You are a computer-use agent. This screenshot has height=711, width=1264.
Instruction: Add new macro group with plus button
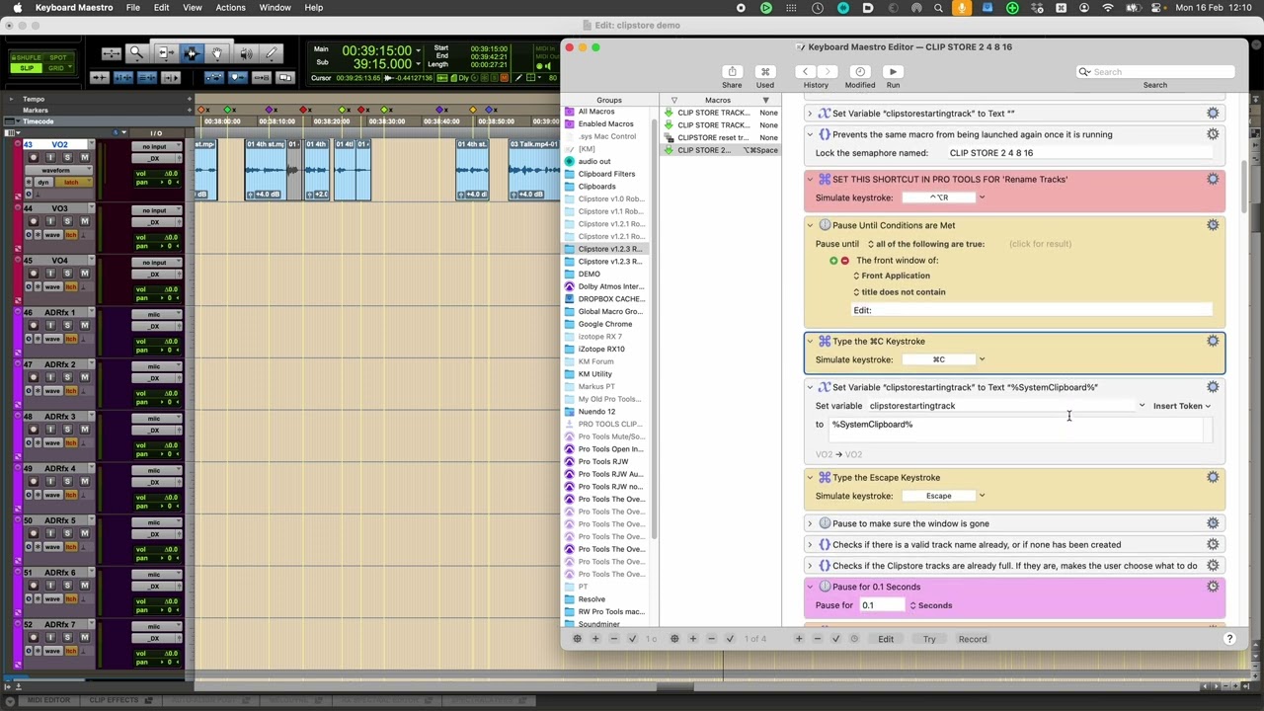coord(595,639)
